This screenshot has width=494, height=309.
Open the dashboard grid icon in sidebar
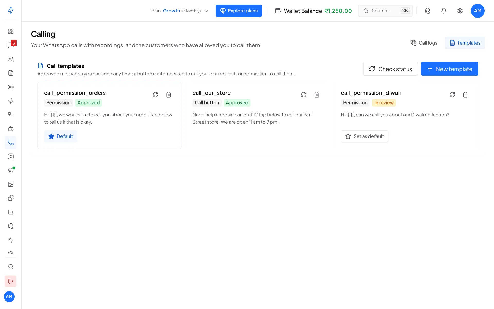coord(11,31)
